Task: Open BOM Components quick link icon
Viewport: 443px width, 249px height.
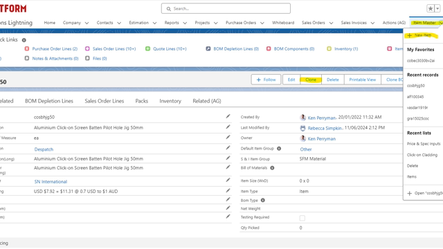Action: tap(269, 48)
